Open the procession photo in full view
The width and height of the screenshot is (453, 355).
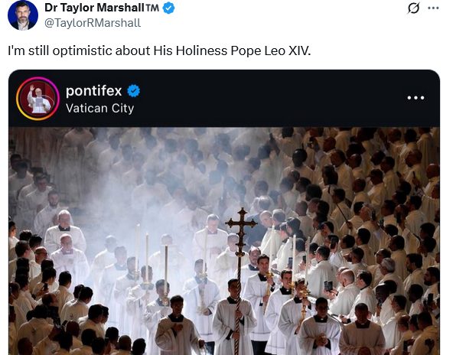[224, 241]
